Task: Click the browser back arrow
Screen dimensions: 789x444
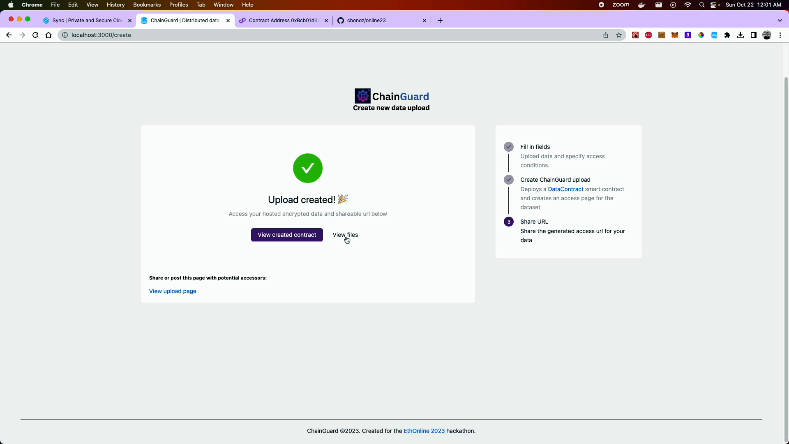Action: coord(9,35)
